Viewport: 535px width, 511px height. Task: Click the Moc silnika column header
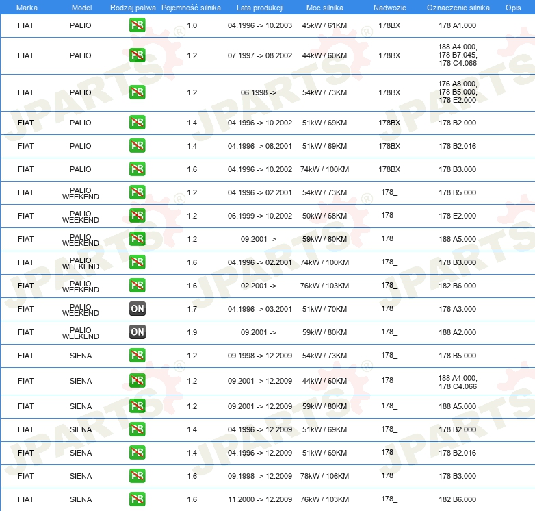(325, 8)
